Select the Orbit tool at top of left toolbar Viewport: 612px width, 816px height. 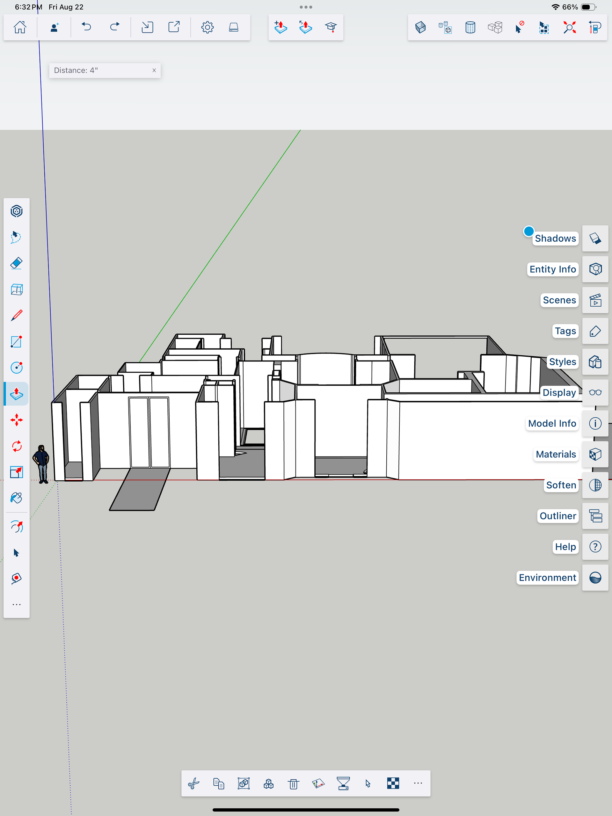pyautogui.click(x=17, y=211)
